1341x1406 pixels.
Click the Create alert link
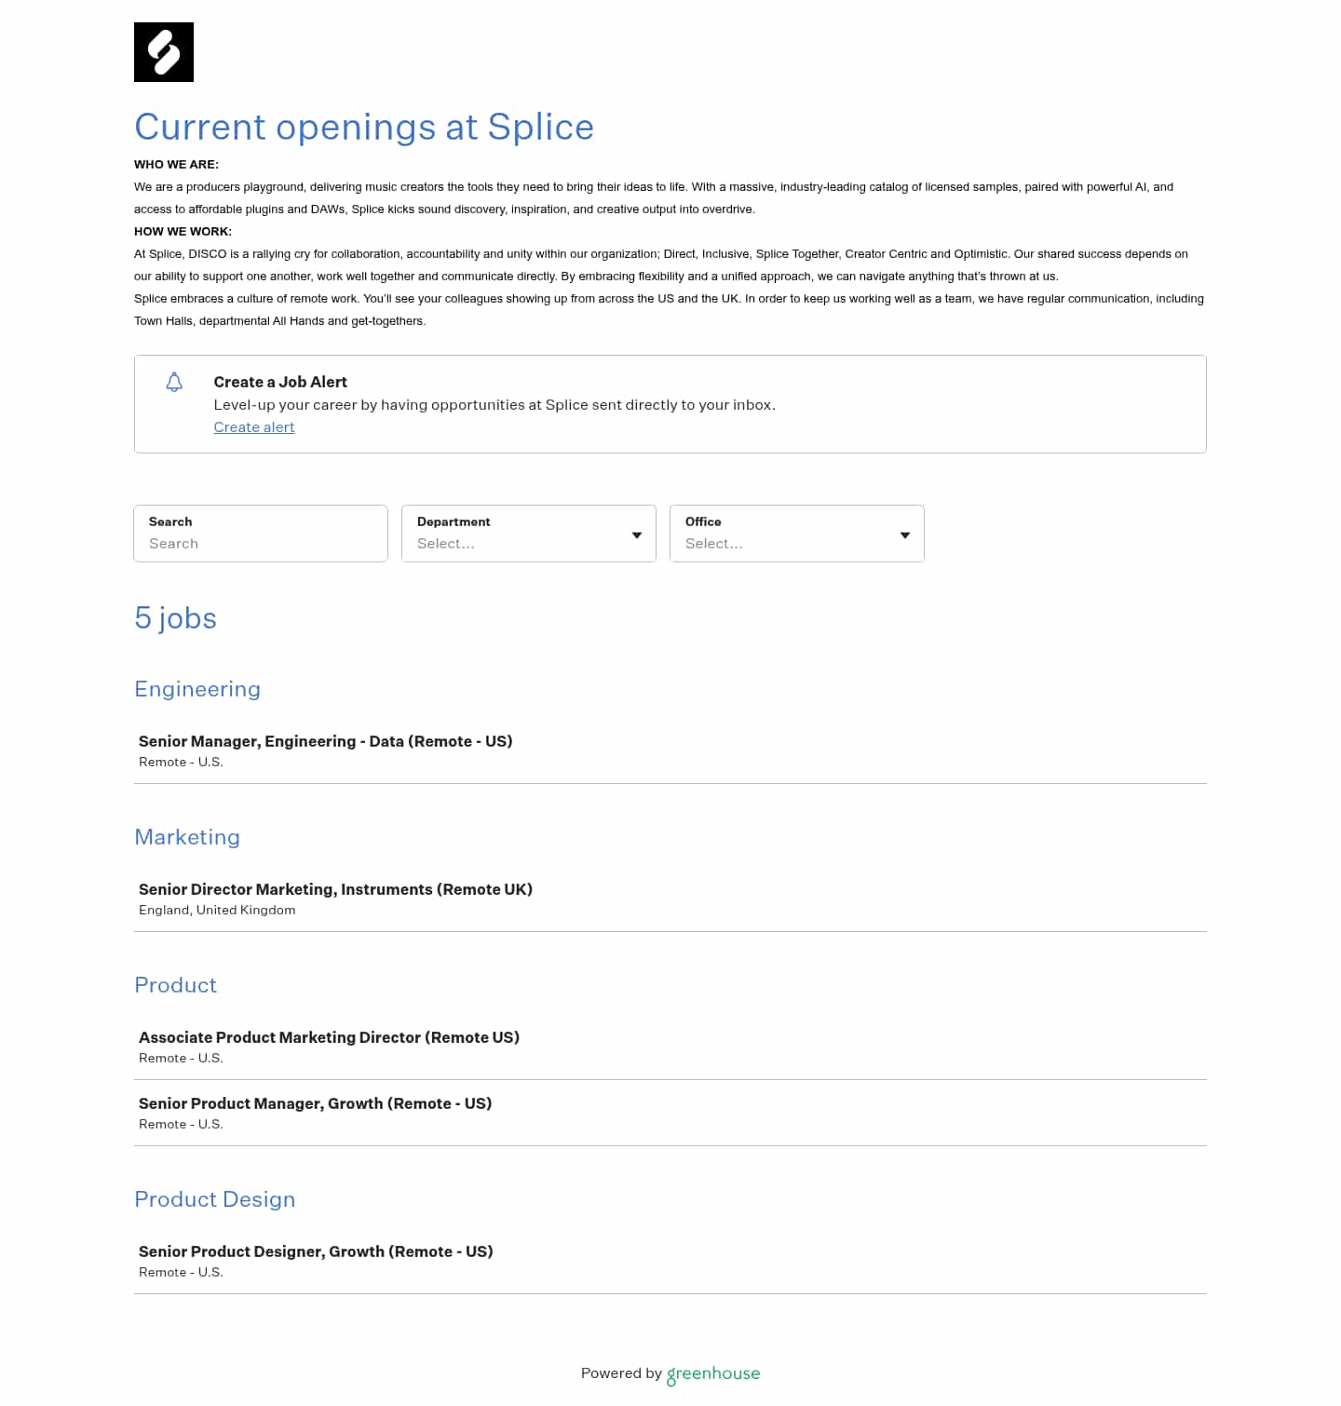(x=254, y=427)
